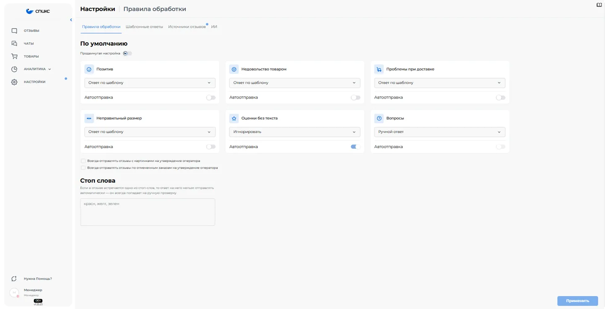Open the Товары cart icon
605x309 pixels.
pyautogui.click(x=14, y=56)
